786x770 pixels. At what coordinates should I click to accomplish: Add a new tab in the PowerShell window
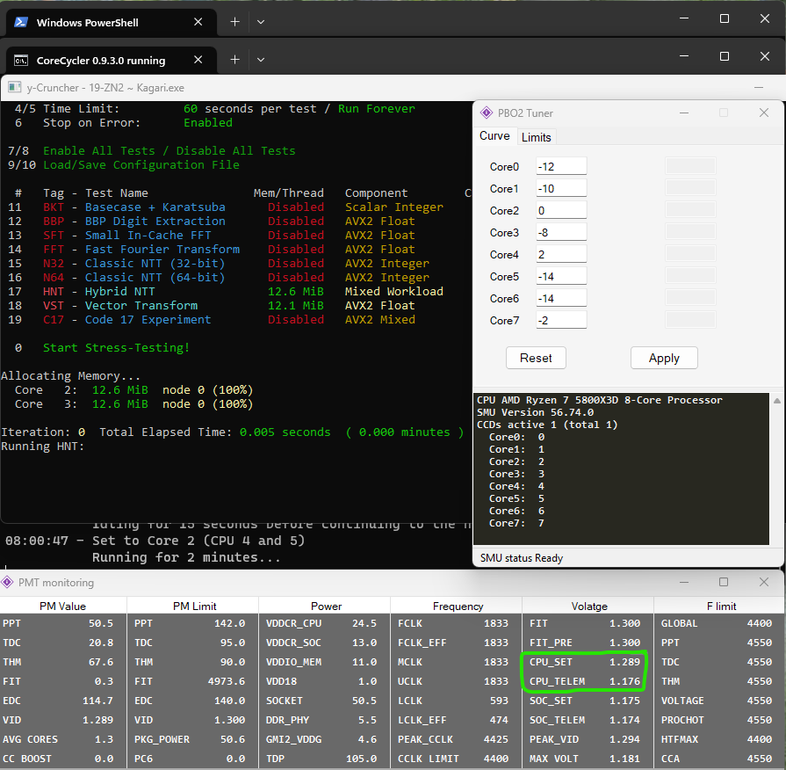pos(234,22)
